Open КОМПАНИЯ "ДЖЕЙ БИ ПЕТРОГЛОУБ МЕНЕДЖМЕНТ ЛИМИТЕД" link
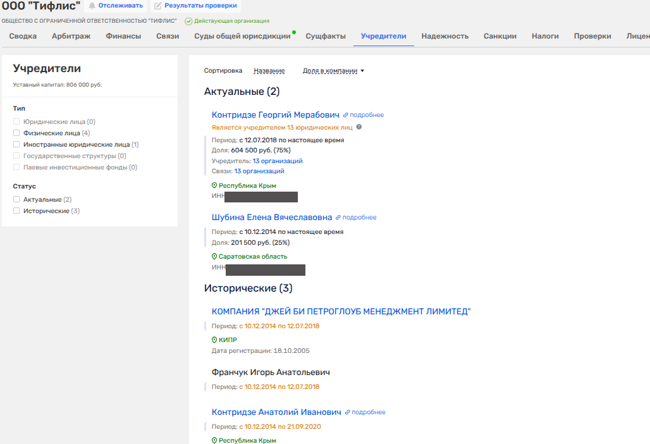Viewport: 650px width, 444px height. coord(341,311)
